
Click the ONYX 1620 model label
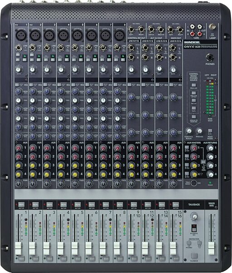click(193, 47)
